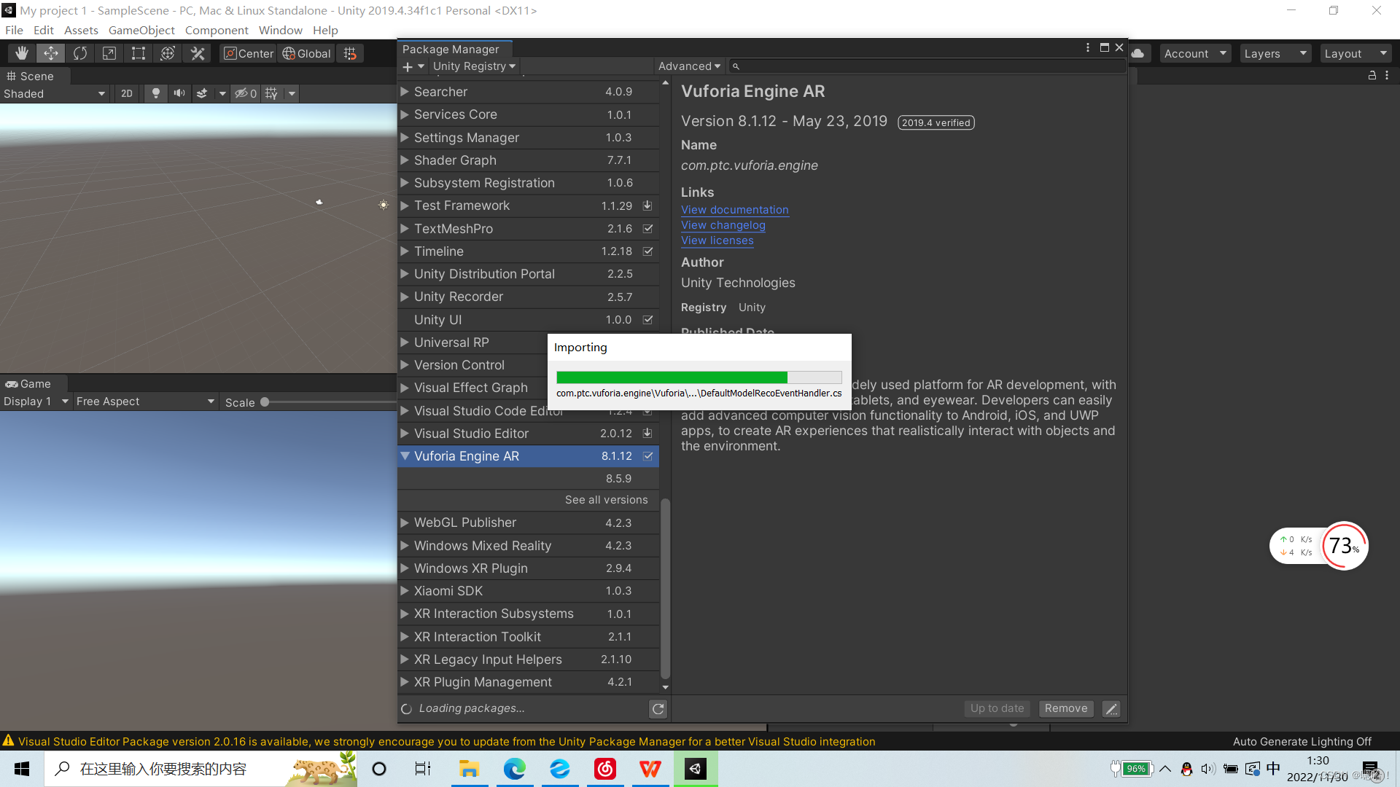
Task: Click the cloud services icon
Action: point(1138,53)
